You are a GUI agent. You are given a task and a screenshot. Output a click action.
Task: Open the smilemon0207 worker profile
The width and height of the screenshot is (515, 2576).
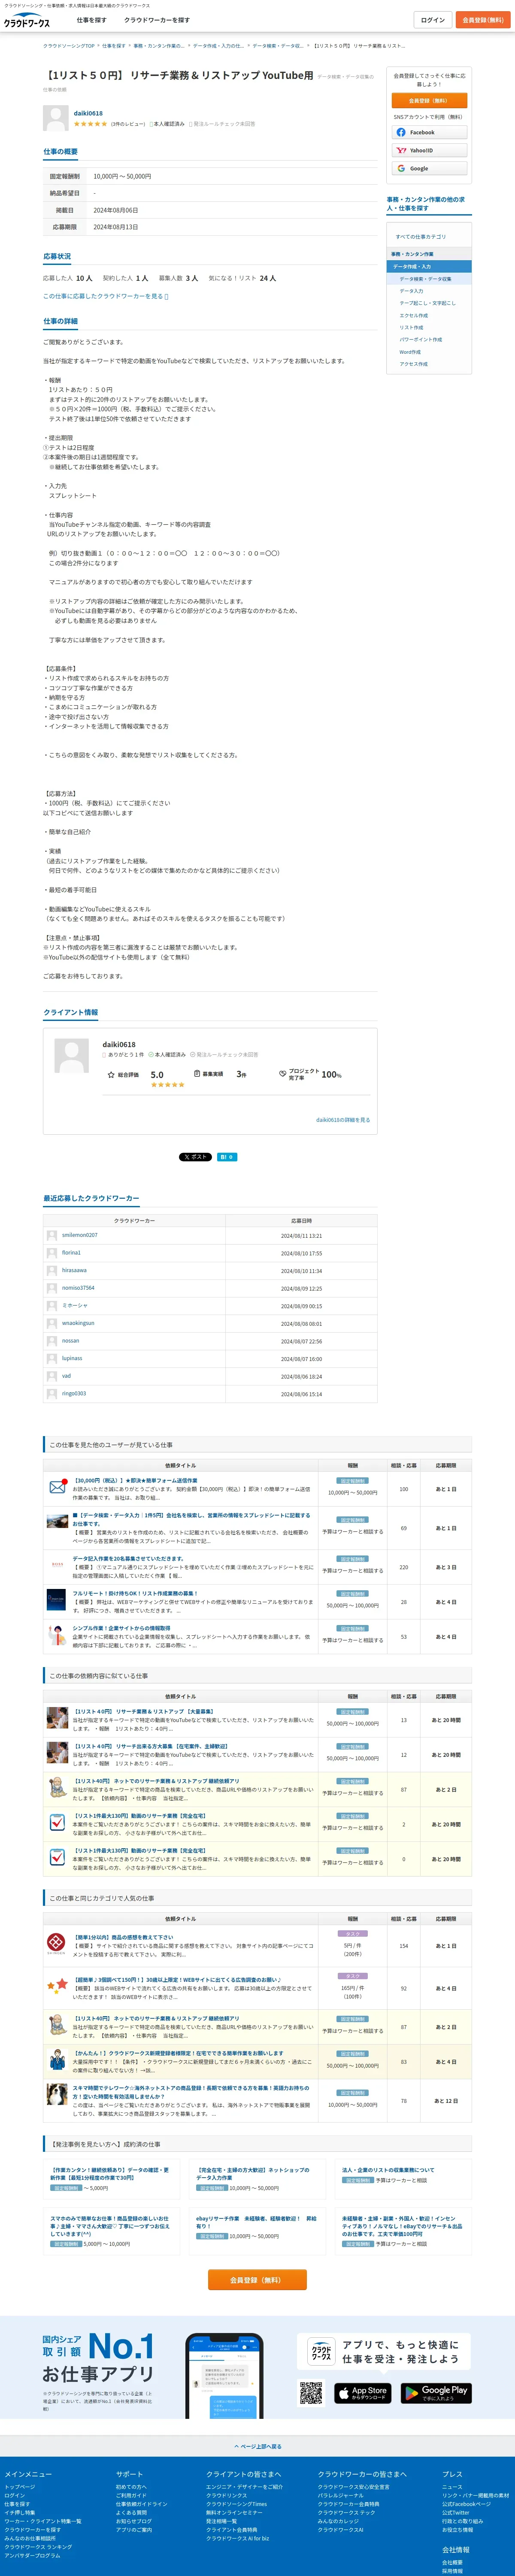coord(80,1235)
